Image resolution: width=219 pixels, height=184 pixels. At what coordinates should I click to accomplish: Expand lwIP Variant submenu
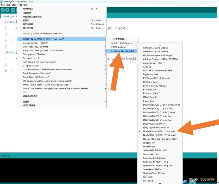[x=62, y=62]
